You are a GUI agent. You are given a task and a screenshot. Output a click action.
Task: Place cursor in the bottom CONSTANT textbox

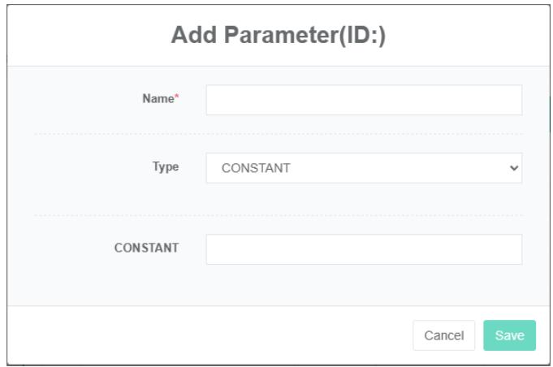click(x=364, y=249)
